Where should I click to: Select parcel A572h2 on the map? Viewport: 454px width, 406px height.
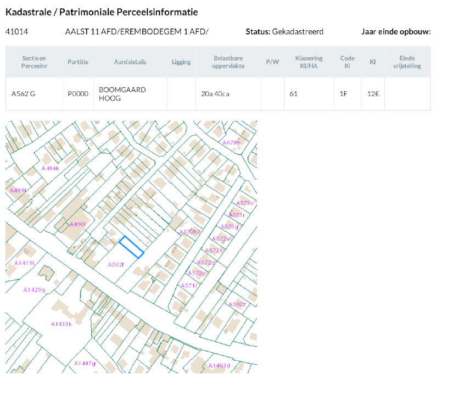190,232
